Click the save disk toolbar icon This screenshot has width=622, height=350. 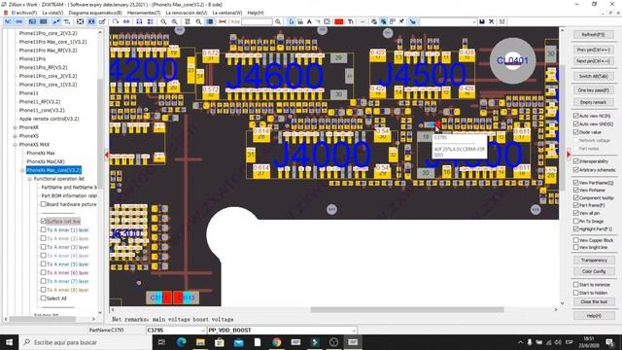[x=482, y=21]
